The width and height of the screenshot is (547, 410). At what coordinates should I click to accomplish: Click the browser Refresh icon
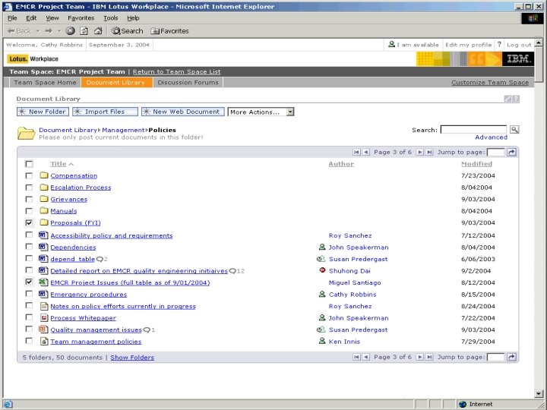(84, 31)
